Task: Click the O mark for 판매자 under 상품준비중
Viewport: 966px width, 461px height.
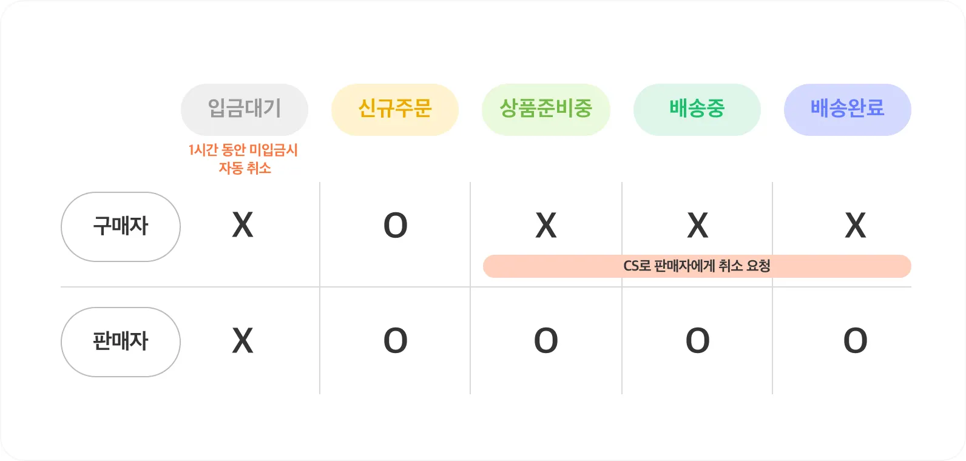Action: click(546, 340)
